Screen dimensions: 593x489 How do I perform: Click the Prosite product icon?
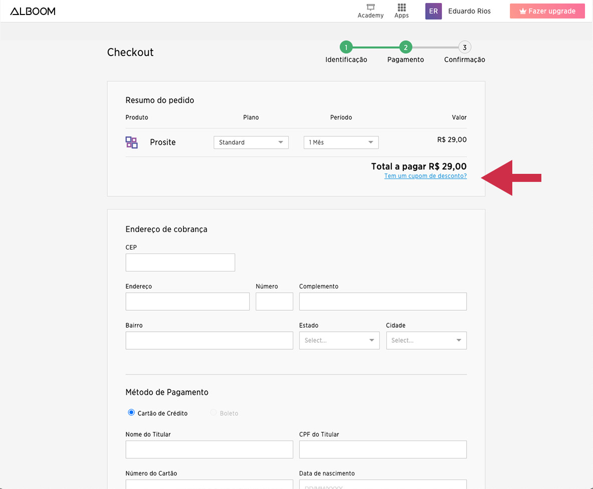pyautogui.click(x=131, y=142)
